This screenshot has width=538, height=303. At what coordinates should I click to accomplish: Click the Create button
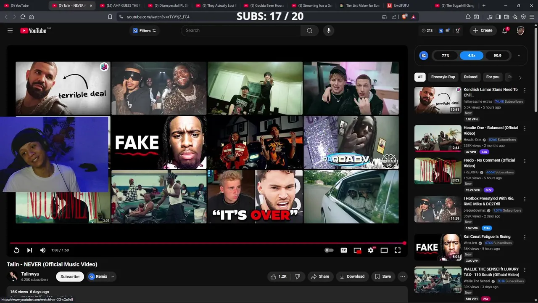click(x=483, y=30)
